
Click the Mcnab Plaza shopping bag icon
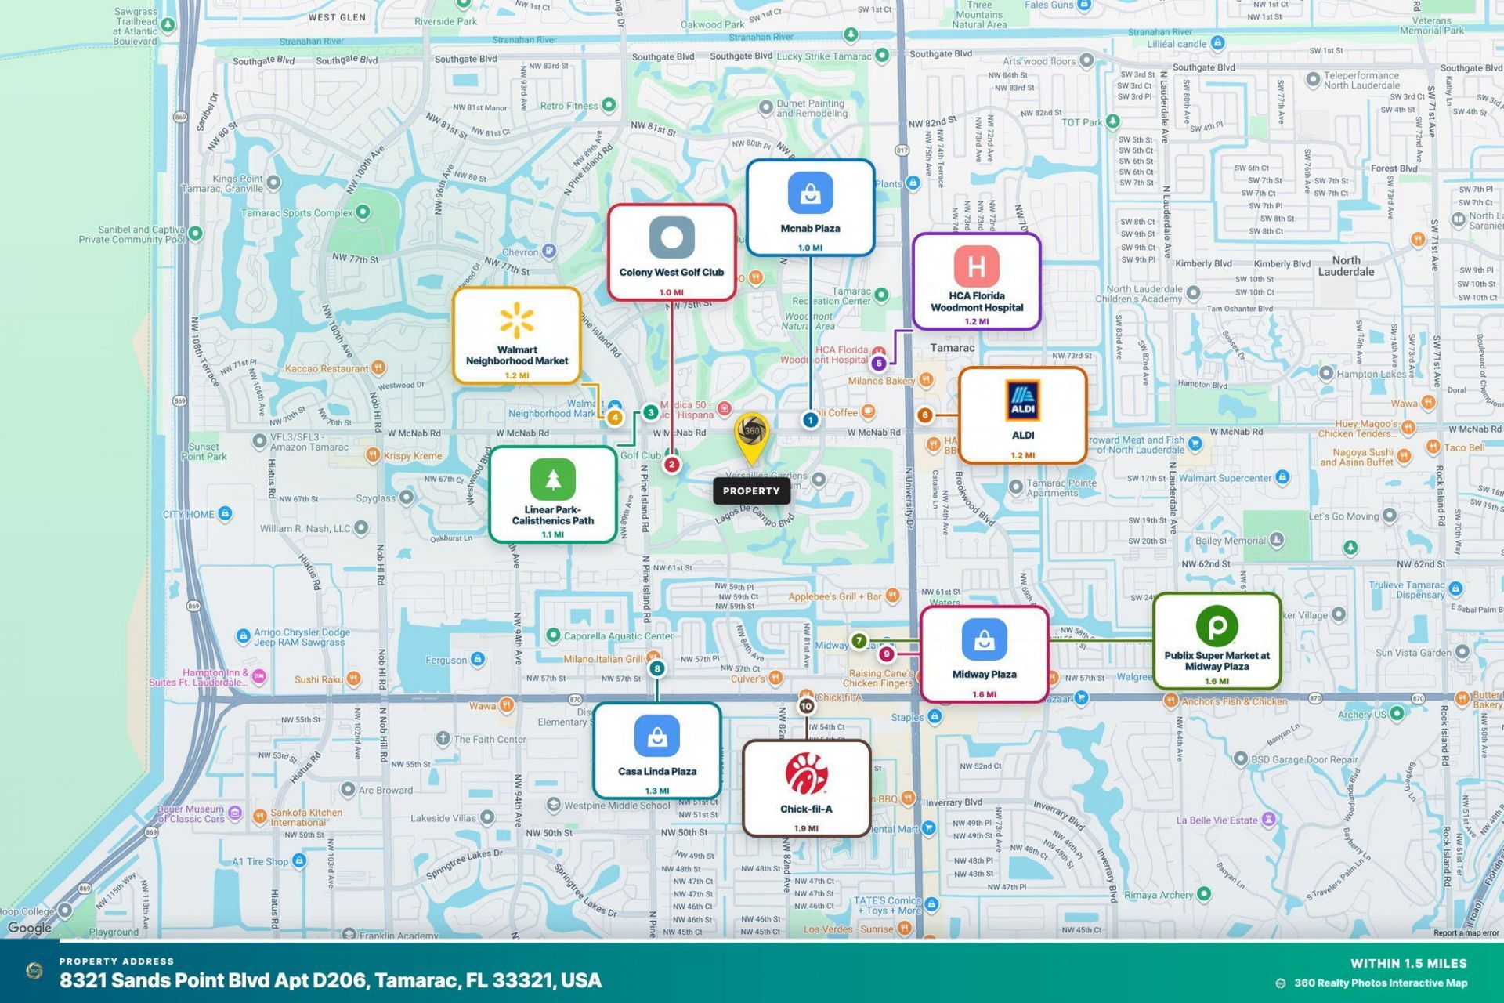pos(810,193)
